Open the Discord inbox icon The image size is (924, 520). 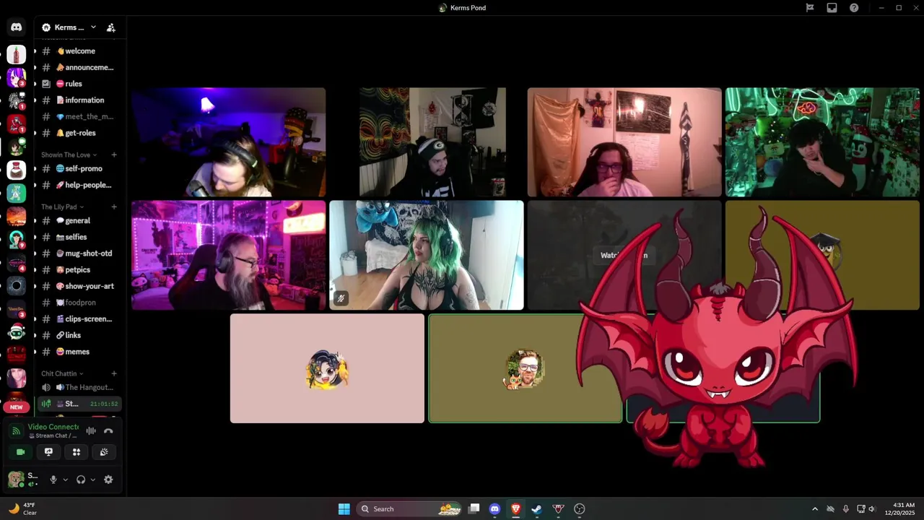coord(832,8)
